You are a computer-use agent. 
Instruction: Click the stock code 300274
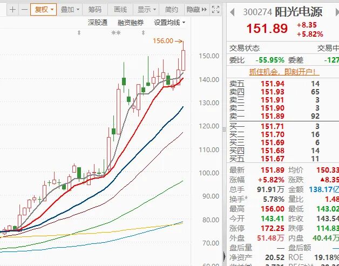[x=257, y=12]
